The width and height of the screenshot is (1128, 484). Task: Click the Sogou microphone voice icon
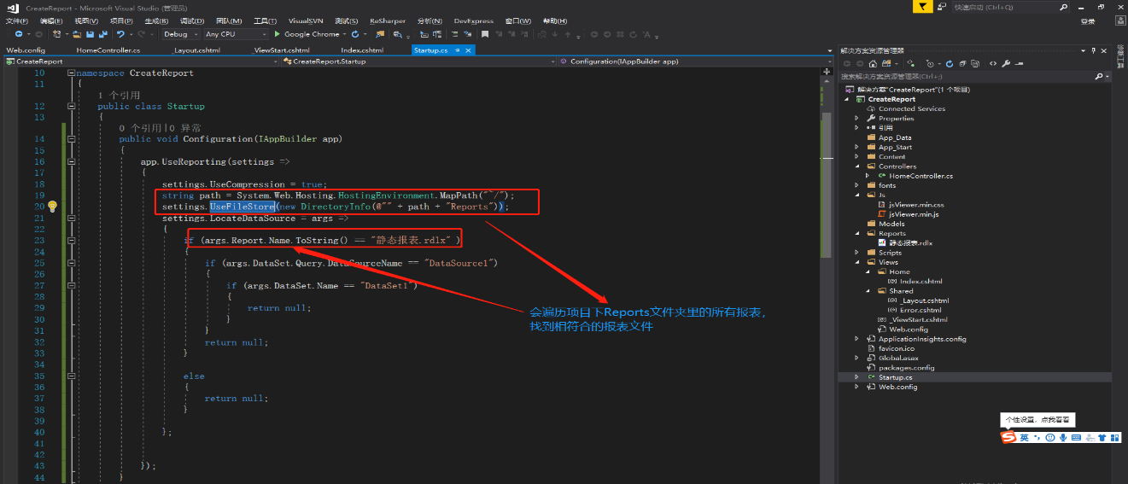point(1063,437)
